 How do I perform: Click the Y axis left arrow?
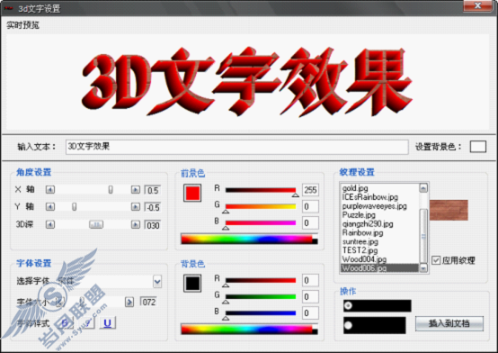49,207
